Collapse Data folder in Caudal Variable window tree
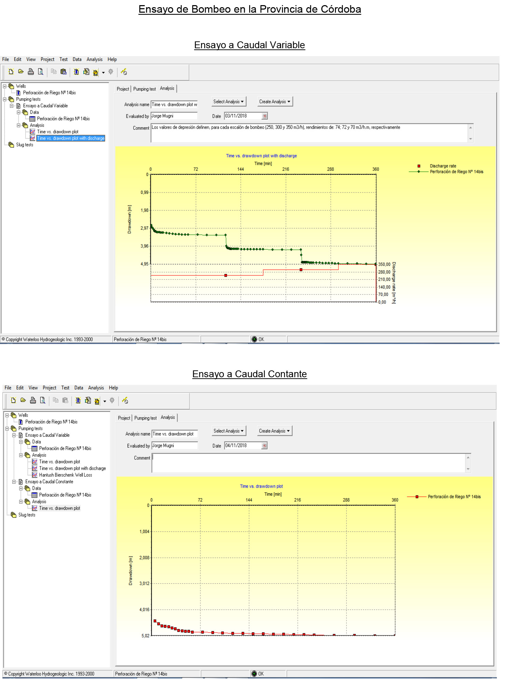 (x=18, y=112)
